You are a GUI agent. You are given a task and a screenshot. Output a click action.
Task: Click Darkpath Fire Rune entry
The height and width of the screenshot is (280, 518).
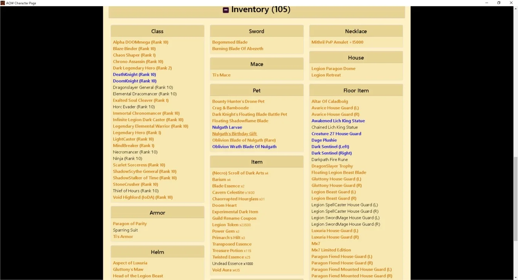click(330, 160)
